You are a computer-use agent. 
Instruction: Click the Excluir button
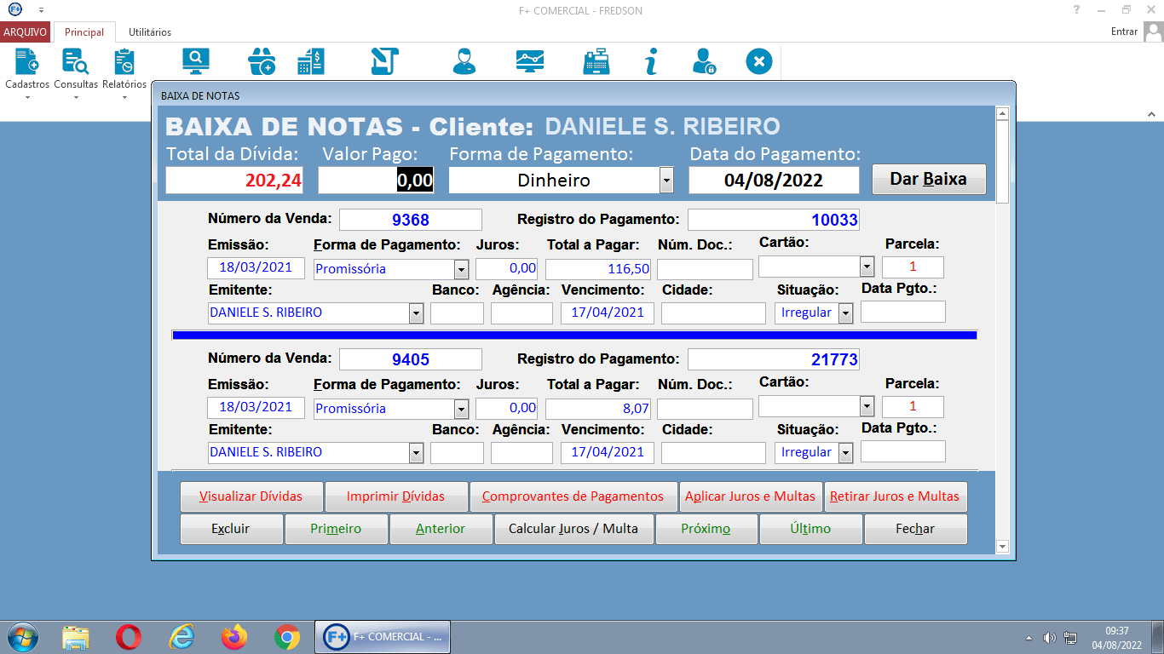click(231, 529)
